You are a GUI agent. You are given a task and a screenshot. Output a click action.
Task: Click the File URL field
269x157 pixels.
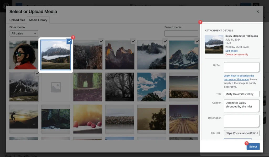(x=242, y=133)
